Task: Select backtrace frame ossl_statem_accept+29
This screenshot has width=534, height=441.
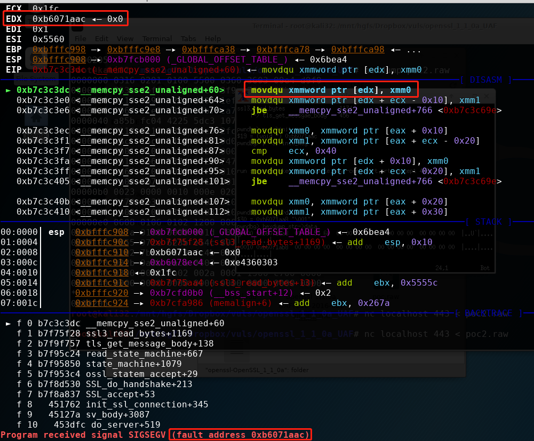Action: [107, 374]
